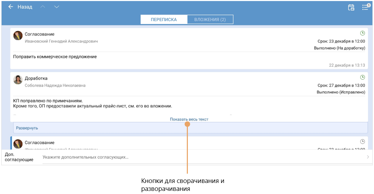Click avatar of Ивановский in first card

[18, 36]
